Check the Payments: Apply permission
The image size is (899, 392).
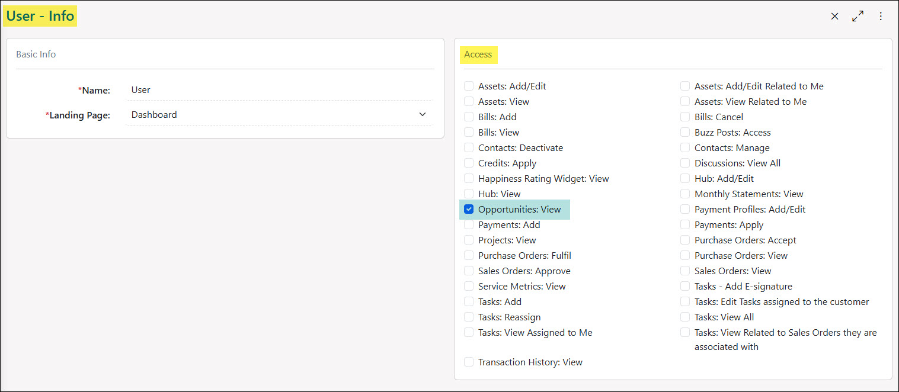pos(685,224)
